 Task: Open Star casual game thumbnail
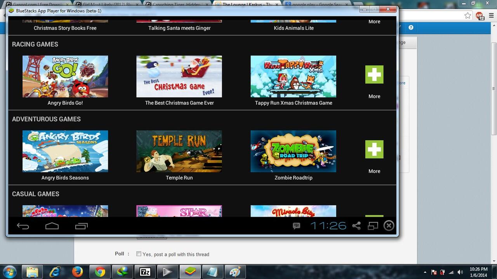pos(179,211)
